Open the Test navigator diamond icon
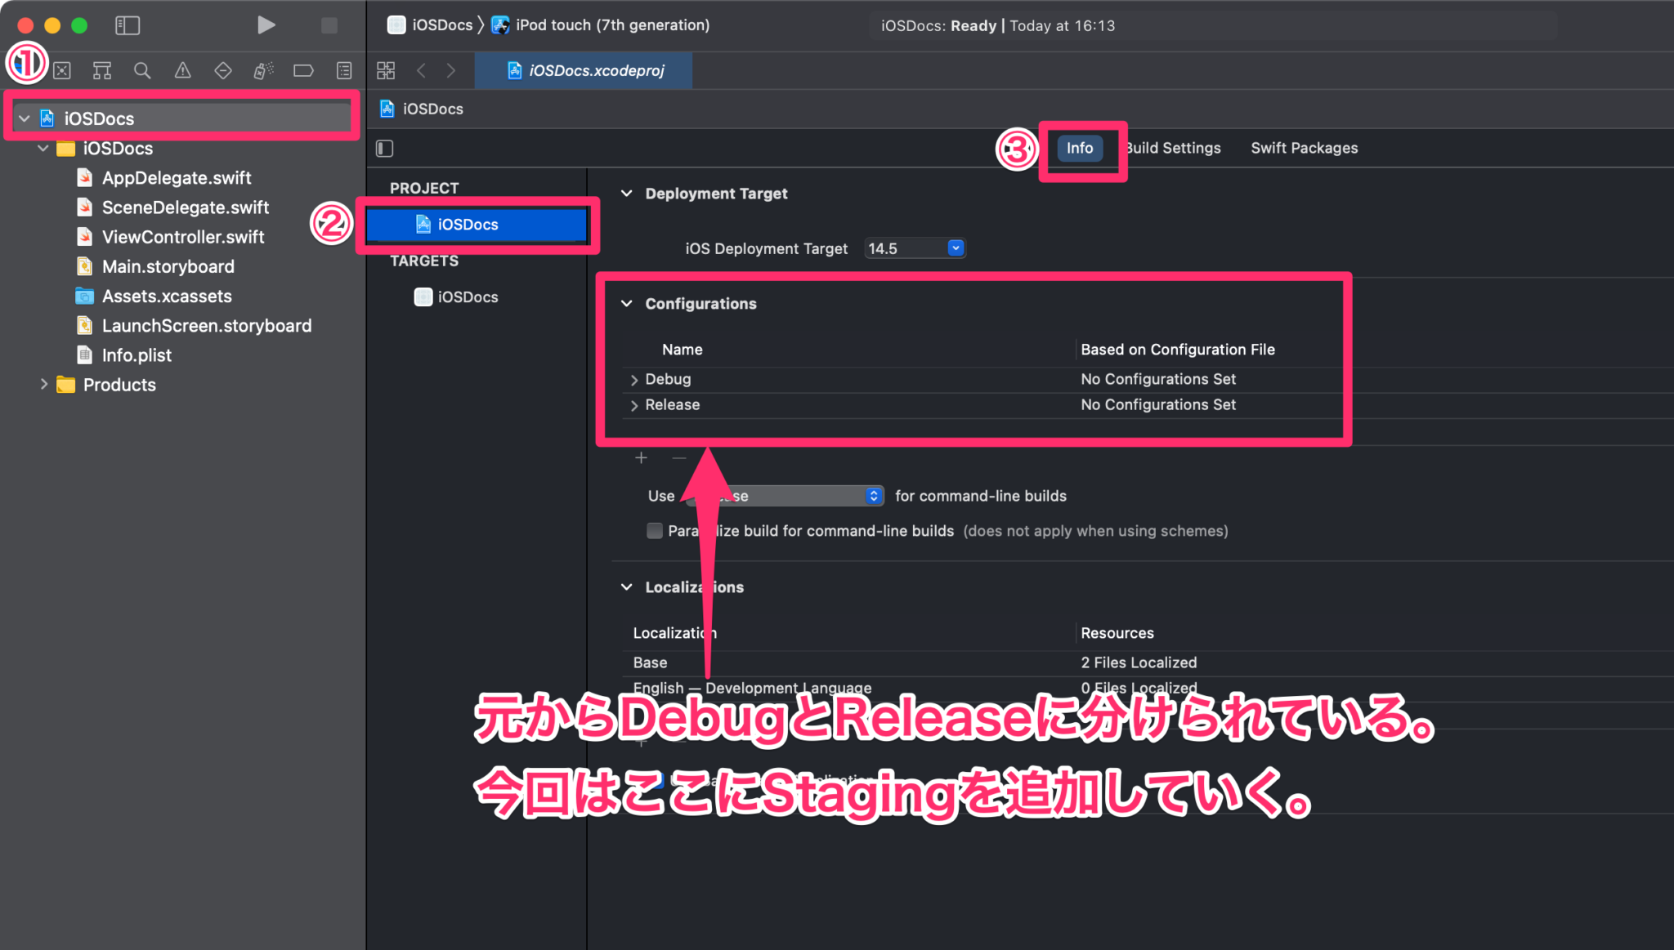Viewport: 1674px width, 950px height. 222,70
